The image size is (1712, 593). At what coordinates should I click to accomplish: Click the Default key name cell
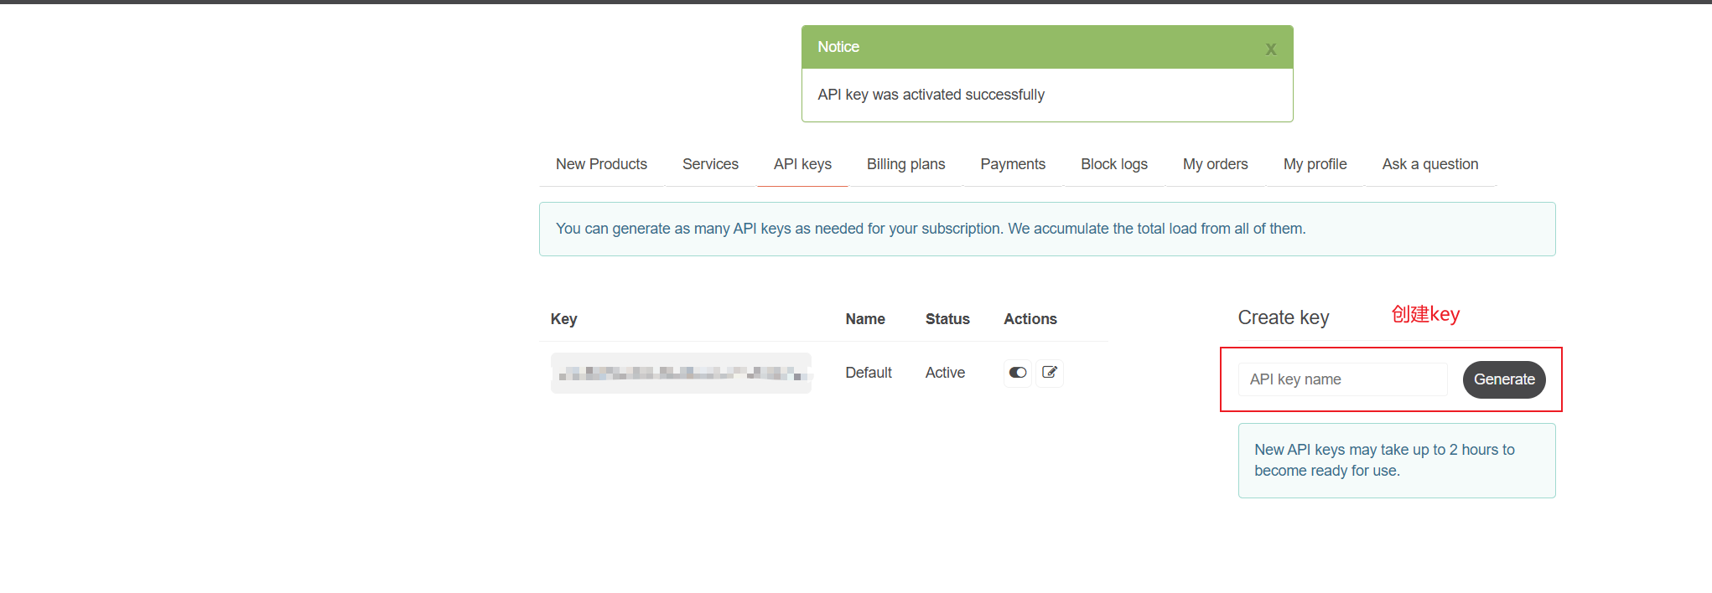pyautogui.click(x=869, y=373)
